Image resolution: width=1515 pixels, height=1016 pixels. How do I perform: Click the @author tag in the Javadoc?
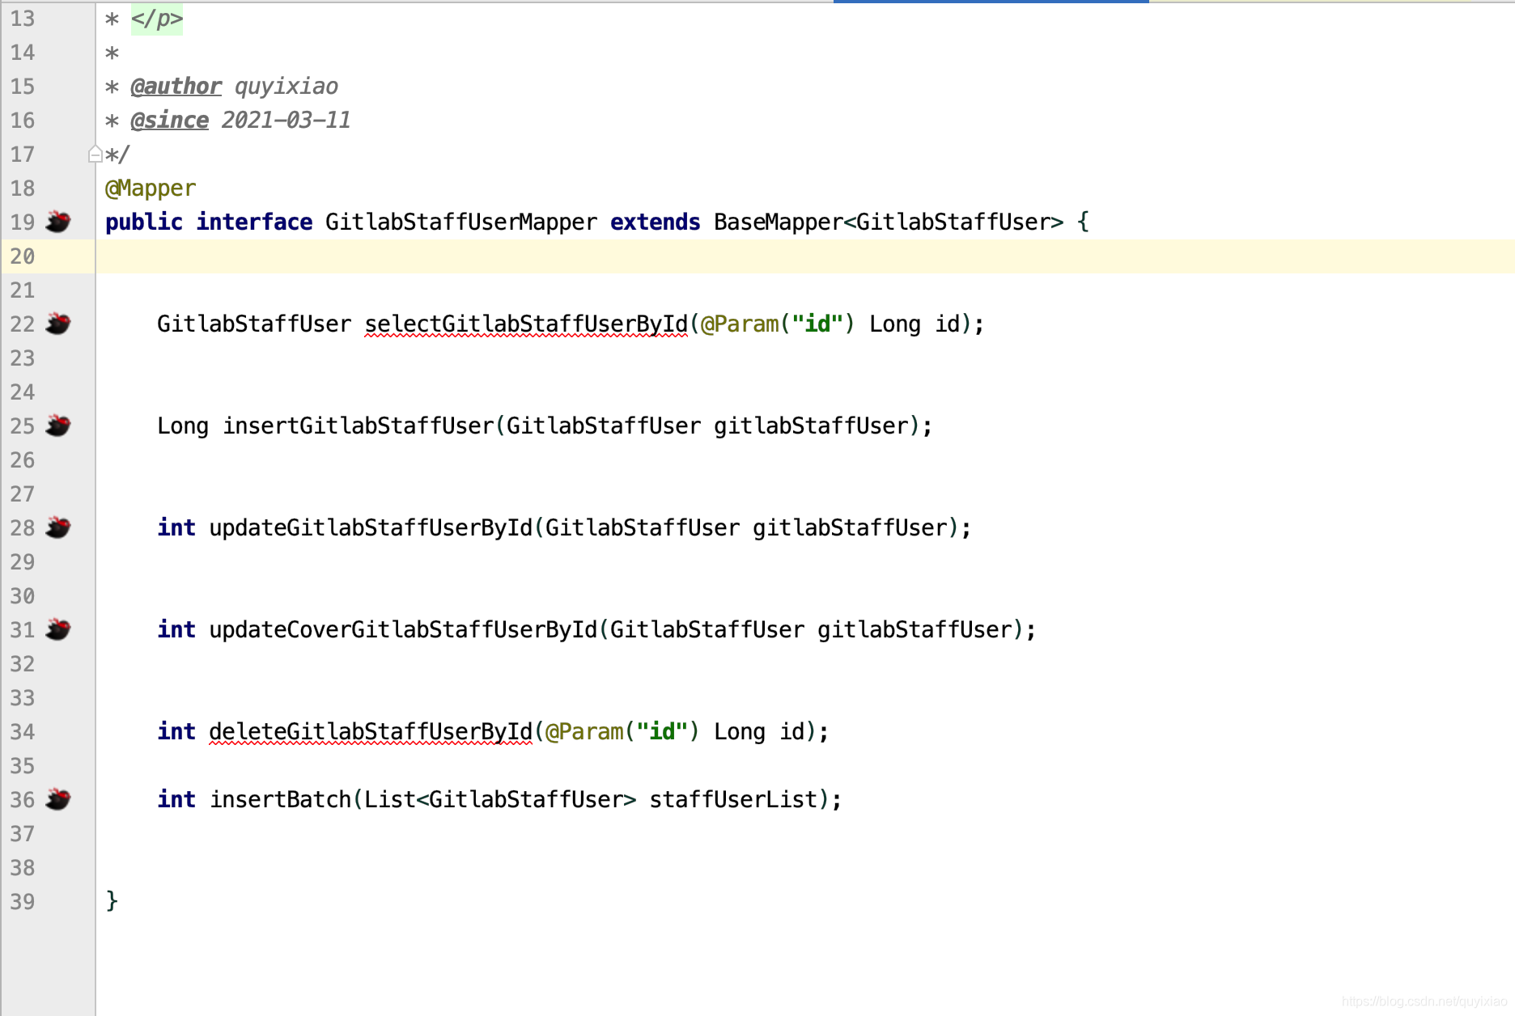click(176, 86)
